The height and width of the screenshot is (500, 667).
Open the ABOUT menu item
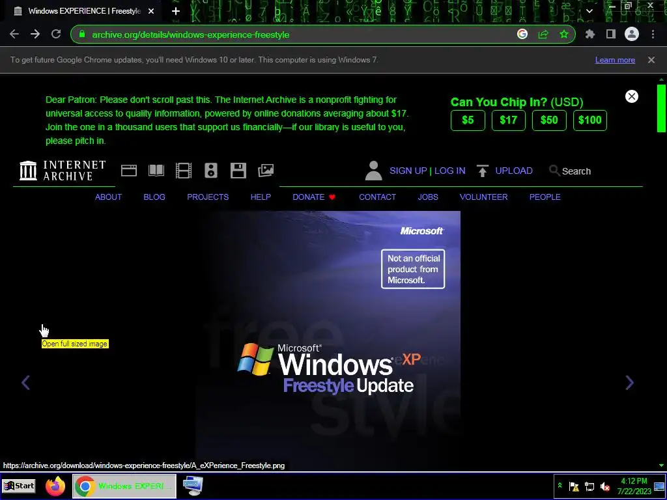[x=109, y=197]
